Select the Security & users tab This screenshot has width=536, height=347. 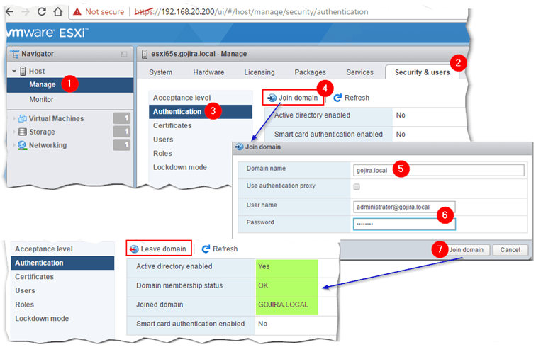[422, 72]
